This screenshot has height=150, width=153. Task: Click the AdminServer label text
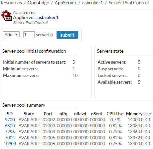click(x=24, y=12)
